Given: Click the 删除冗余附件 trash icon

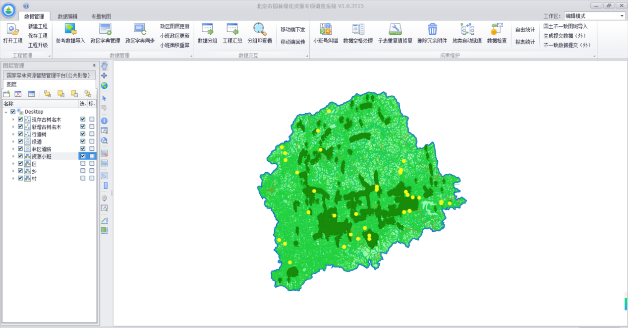Looking at the screenshot, I should coord(432,30).
